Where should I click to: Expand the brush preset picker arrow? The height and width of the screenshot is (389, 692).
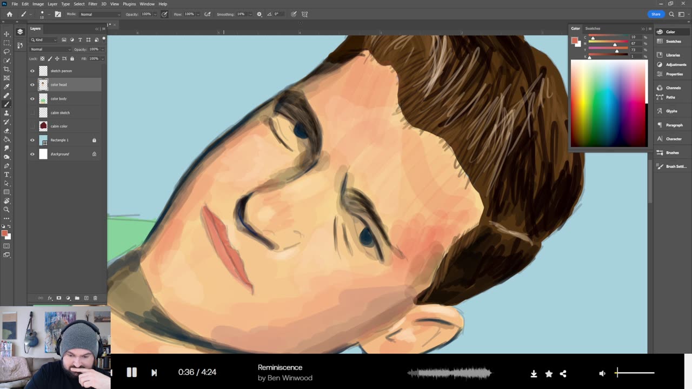pos(50,14)
